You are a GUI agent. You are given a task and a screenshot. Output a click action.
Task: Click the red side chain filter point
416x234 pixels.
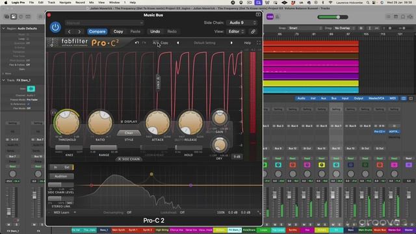click(92, 185)
